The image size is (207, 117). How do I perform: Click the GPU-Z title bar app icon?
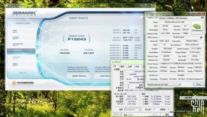coord(147,14)
